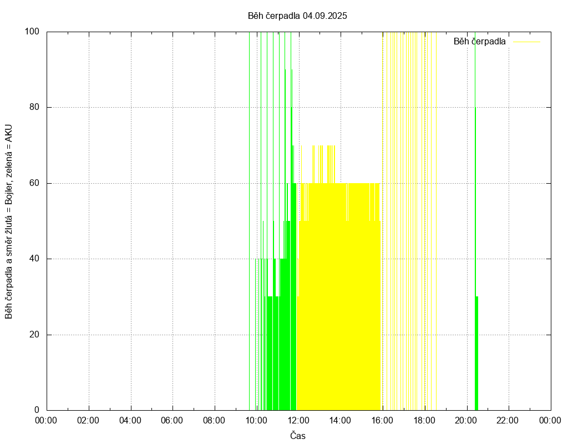
Task: Click the y-axis tick label '80'
Action: coord(34,107)
